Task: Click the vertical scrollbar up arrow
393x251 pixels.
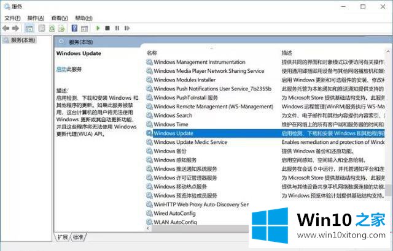Action: coord(388,51)
